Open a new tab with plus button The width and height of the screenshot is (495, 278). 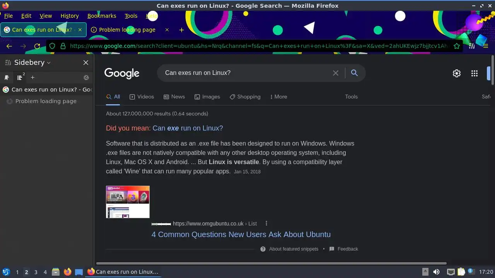pos(181,30)
